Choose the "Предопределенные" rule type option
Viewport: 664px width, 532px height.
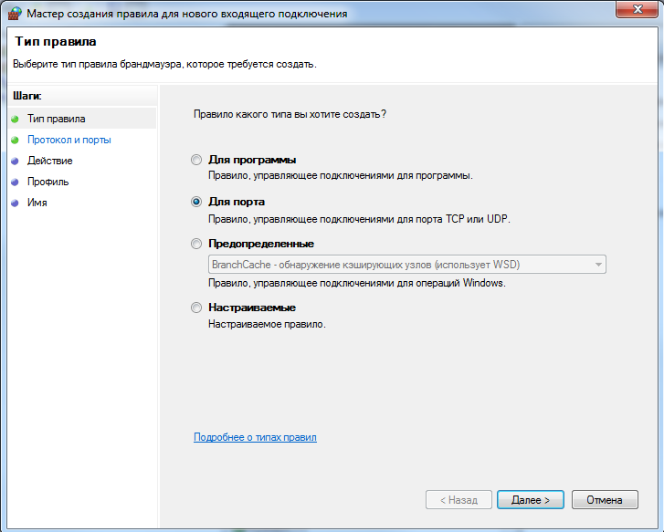click(x=196, y=244)
